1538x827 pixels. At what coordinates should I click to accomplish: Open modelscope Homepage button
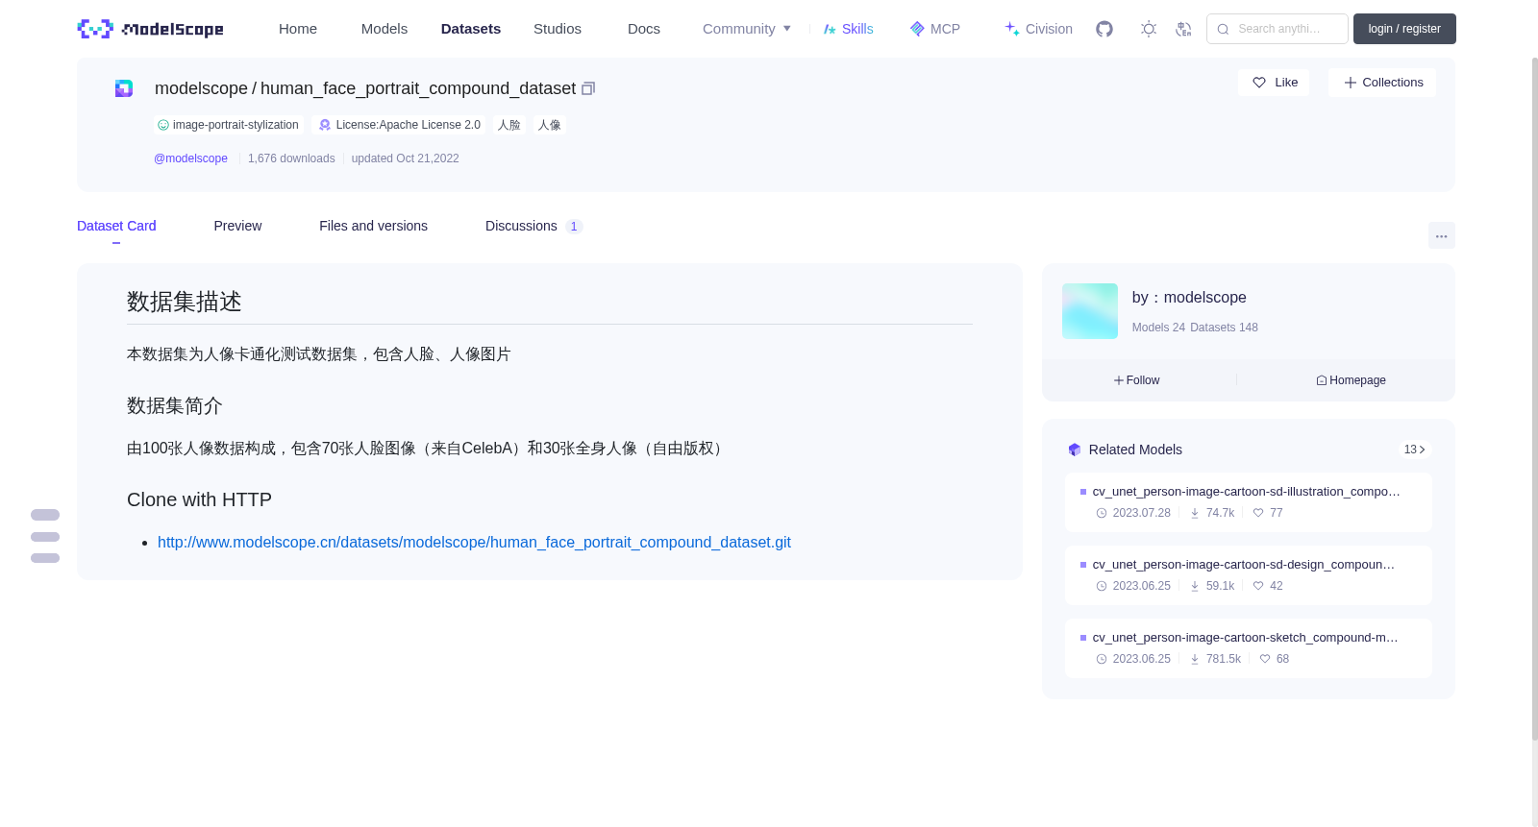pos(1352,380)
